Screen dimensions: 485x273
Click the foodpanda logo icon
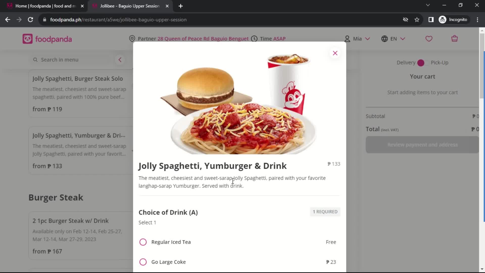click(x=27, y=39)
